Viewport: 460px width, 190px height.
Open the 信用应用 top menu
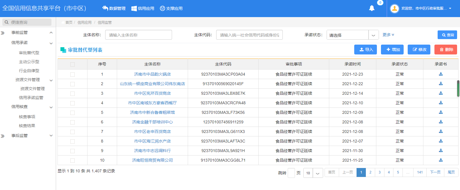(143, 8)
